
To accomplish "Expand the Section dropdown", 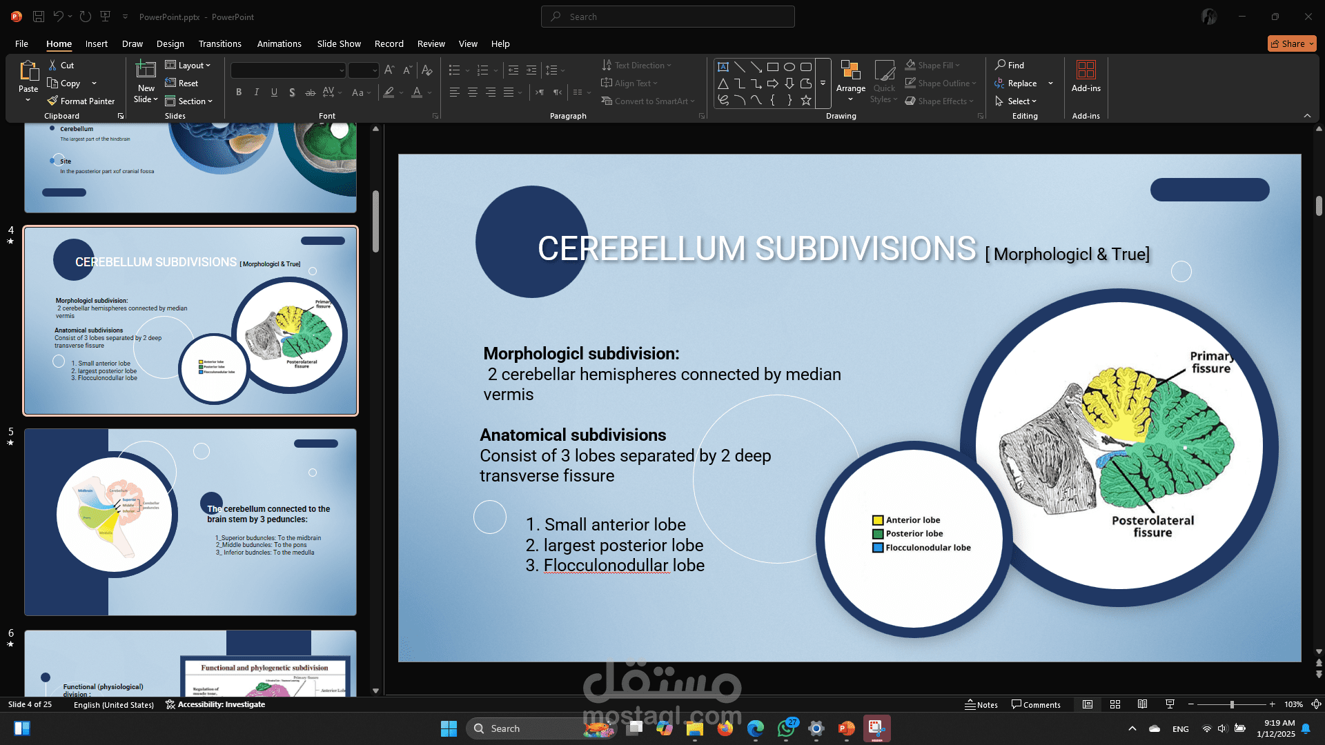I will 188,101.
